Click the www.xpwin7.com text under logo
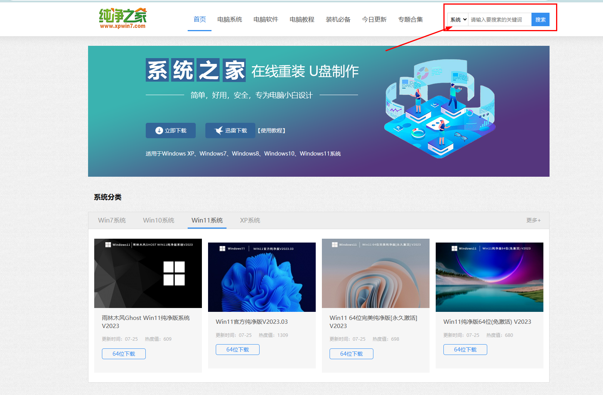This screenshot has height=395, width=603. [x=123, y=26]
